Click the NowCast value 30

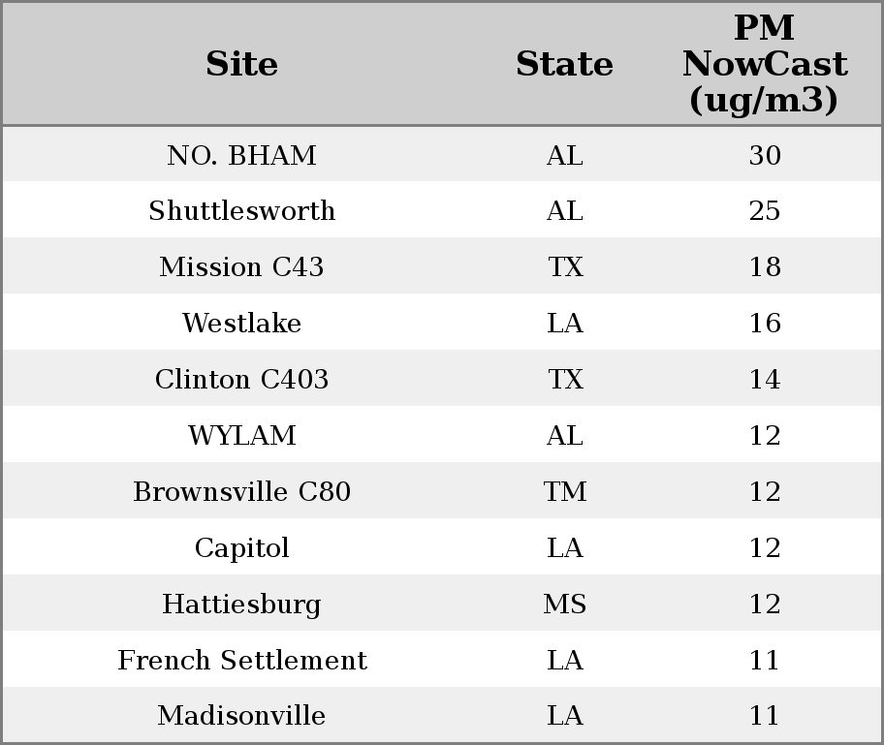tap(764, 156)
